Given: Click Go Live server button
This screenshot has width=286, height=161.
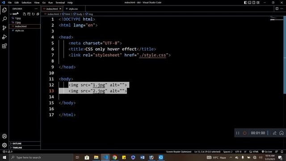Looking at the screenshot, I should point(267,152).
